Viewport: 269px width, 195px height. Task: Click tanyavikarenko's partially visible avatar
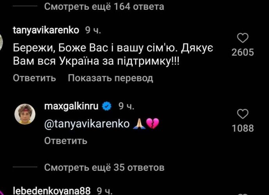pos(2,42)
